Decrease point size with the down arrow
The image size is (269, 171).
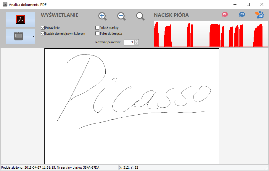136,43
